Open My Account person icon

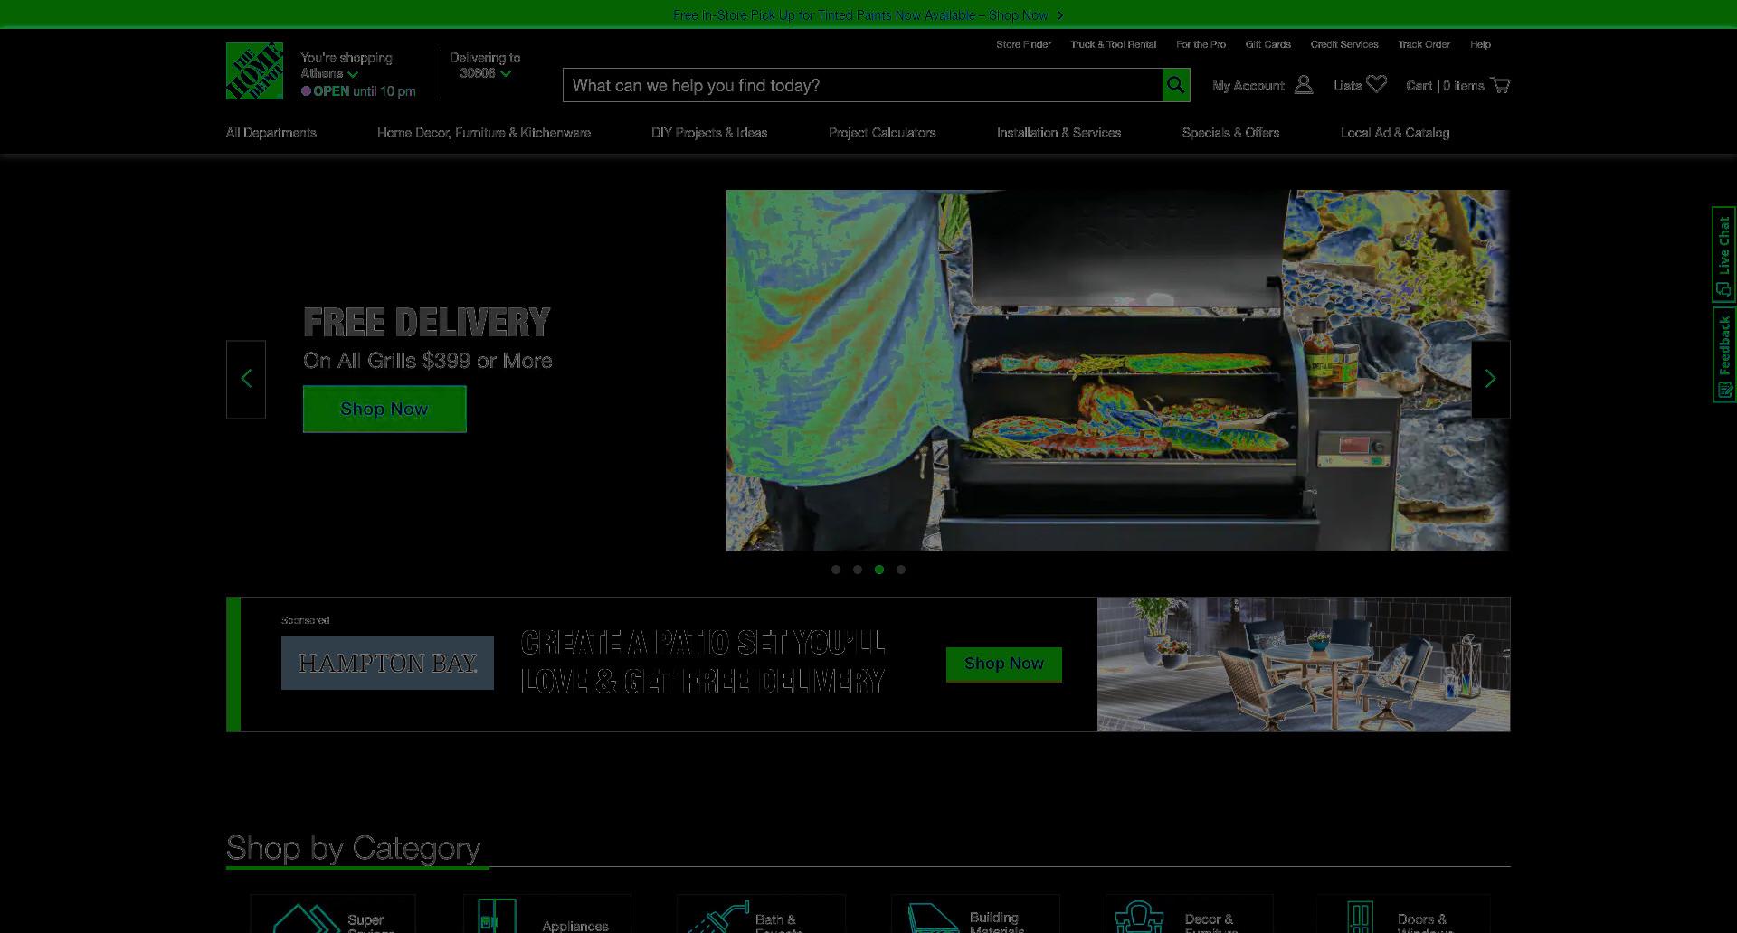pos(1304,85)
